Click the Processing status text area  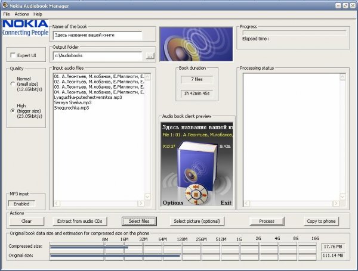(291, 137)
